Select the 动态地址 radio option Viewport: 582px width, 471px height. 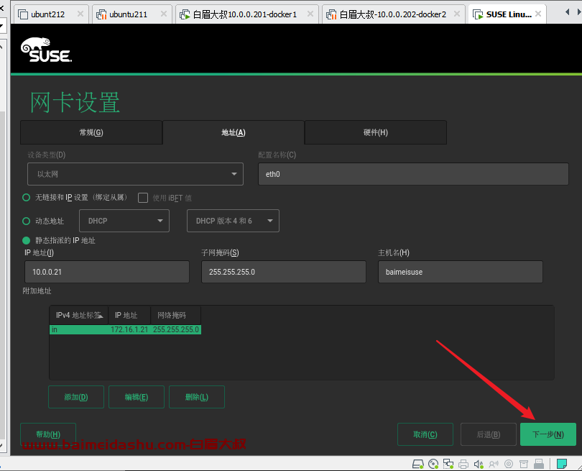[26, 221]
